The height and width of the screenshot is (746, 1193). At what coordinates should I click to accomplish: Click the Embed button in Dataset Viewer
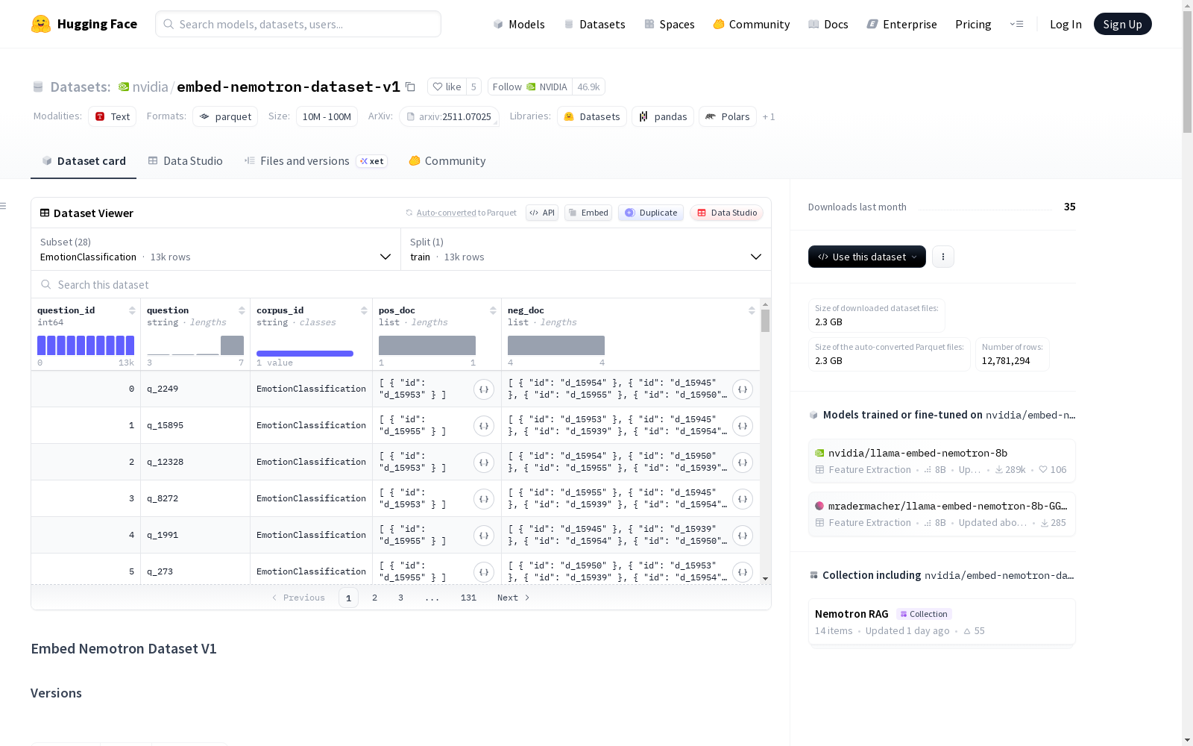(588, 213)
